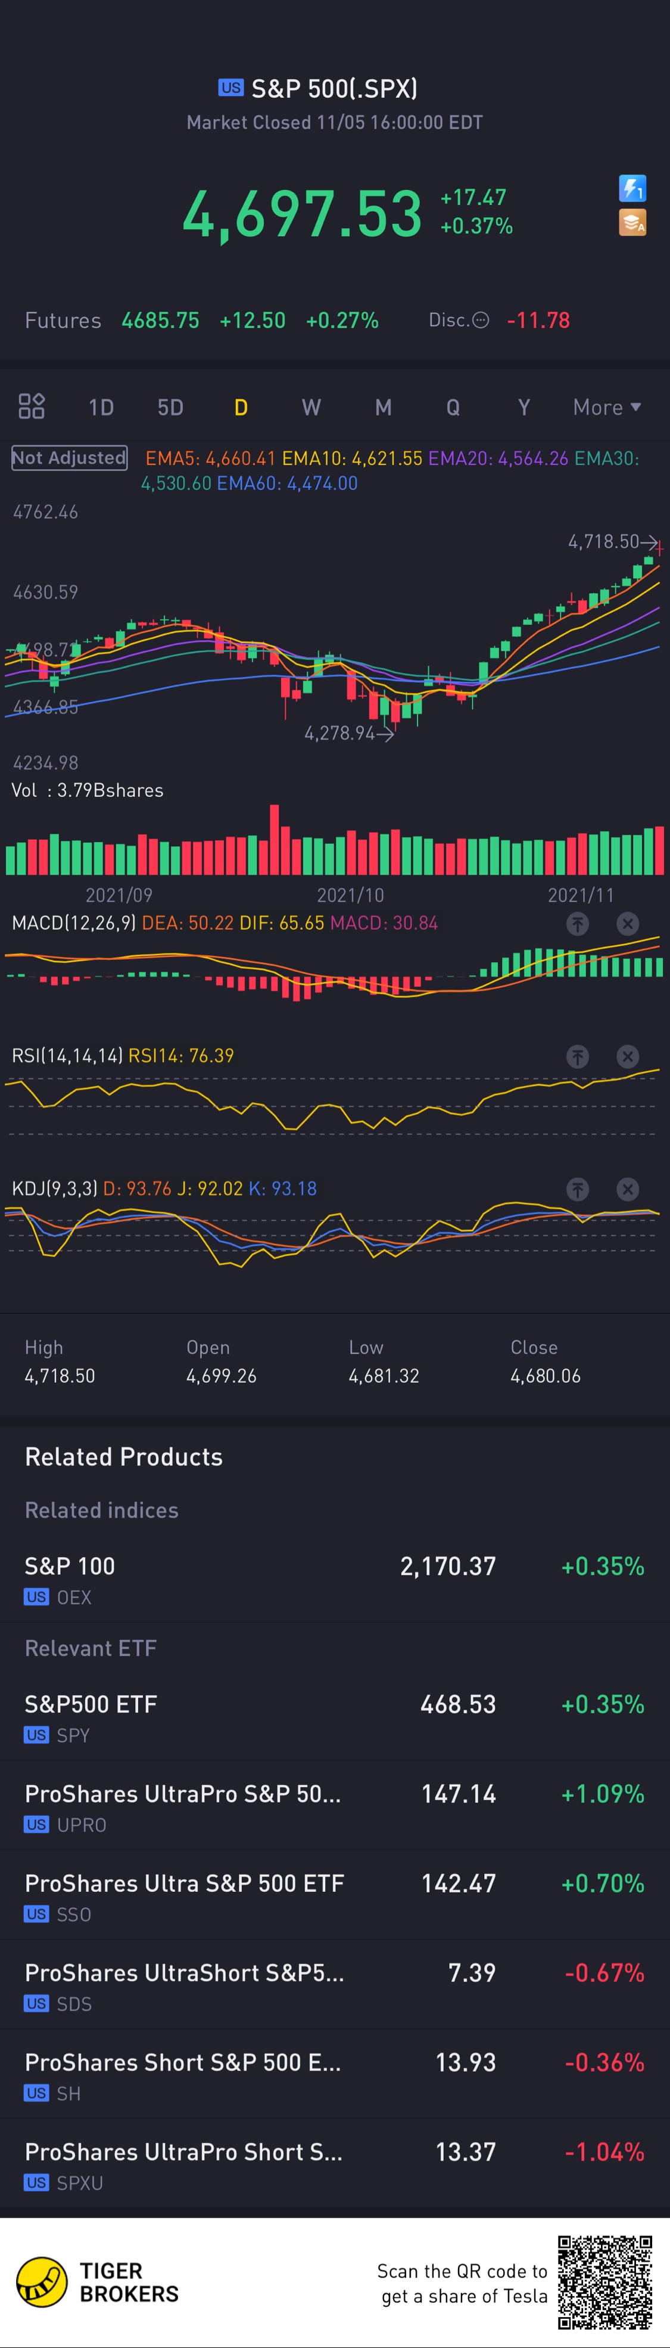This screenshot has width=670, height=2348.
Task: Tap the blue lightning quick-trade icon
Action: point(632,189)
